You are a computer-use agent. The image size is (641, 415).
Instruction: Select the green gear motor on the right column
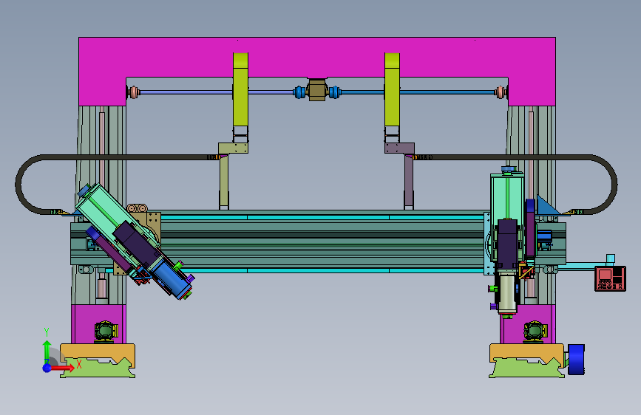tap(535, 332)
